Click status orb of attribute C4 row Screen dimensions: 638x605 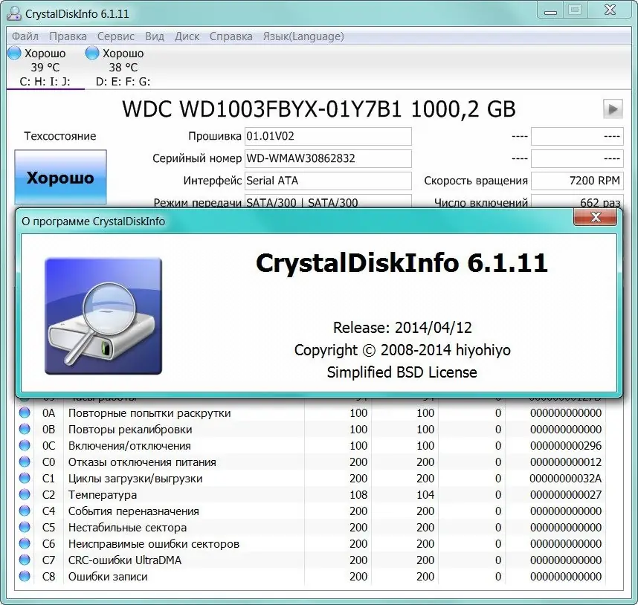coord(25,511)
